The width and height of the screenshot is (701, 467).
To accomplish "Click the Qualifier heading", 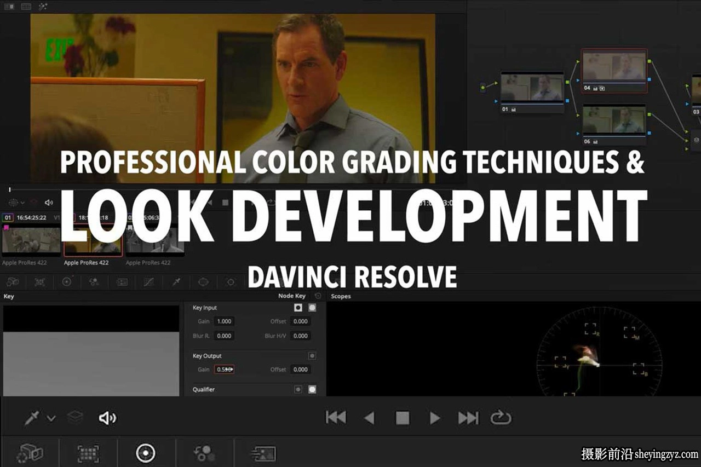I will pyautogui.click(x=204, y=390).
